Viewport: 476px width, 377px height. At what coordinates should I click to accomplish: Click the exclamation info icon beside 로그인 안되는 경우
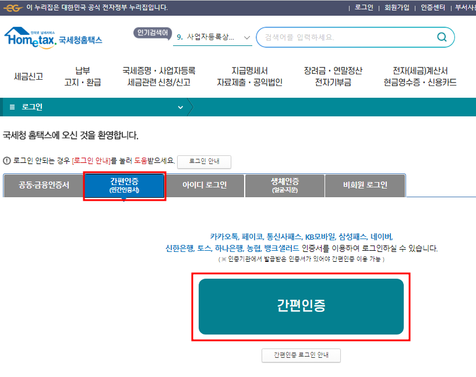pos(6,161)
